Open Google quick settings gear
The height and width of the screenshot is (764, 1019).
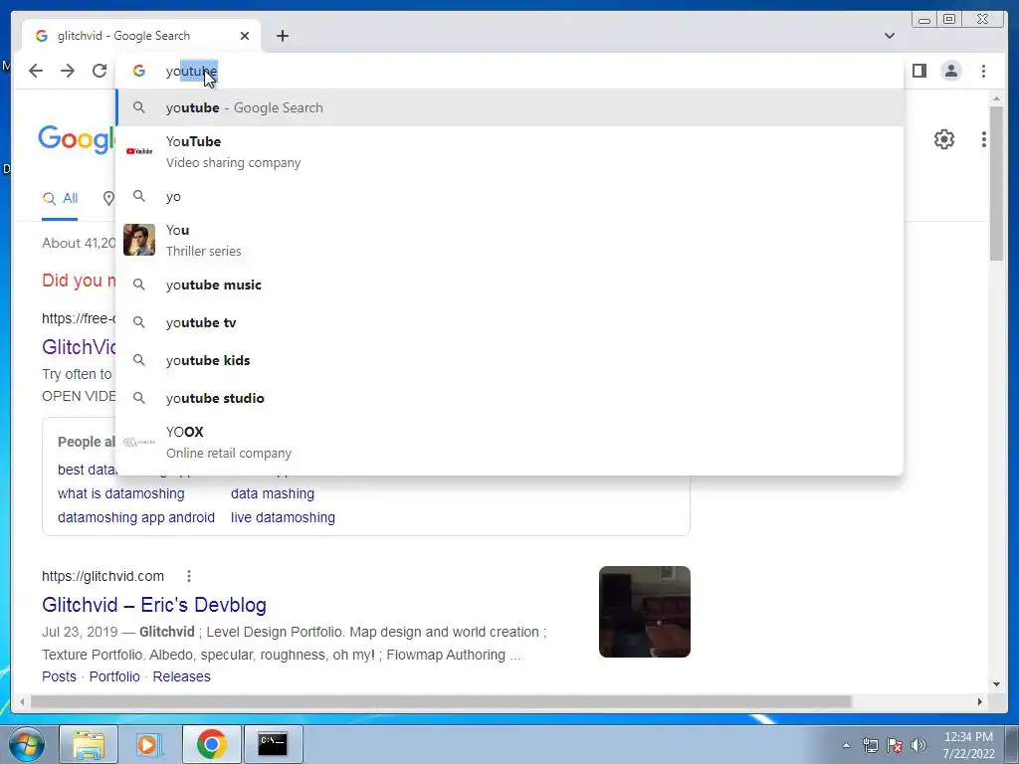click(x=943, y=139)
